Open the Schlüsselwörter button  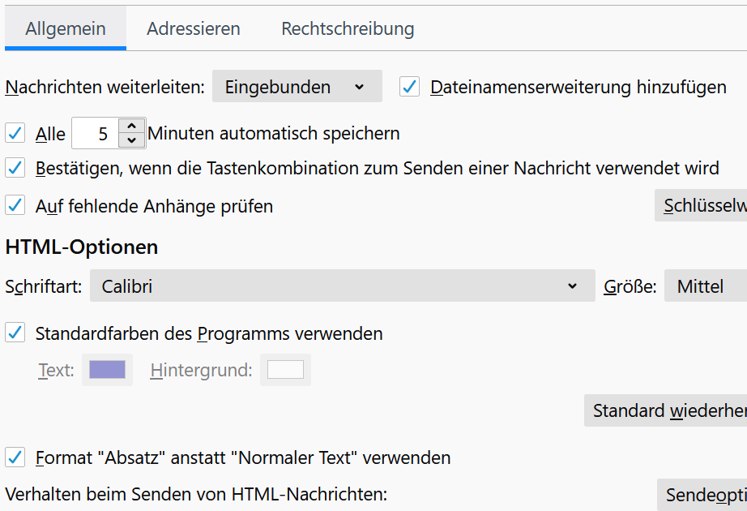coord(702,206)
